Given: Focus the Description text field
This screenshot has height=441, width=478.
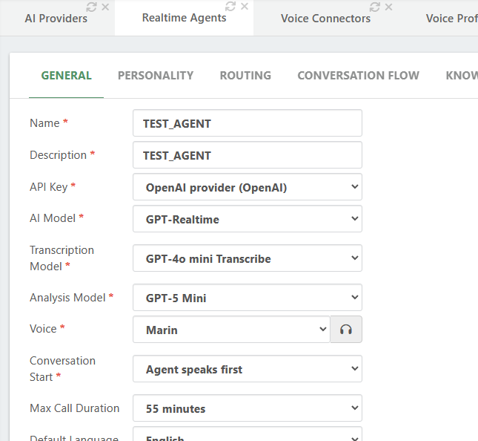Looking at the screenshot, I should coord(247,155).
